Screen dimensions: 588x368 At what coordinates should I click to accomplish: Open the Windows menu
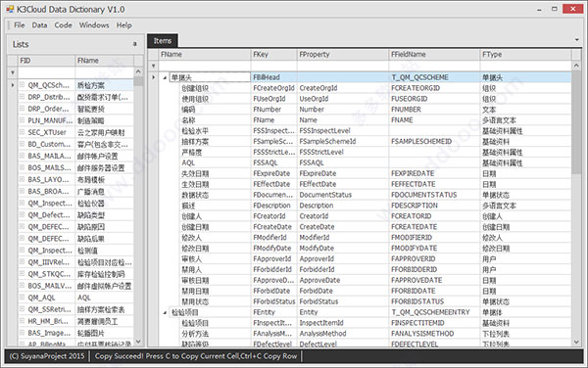(94, 25)
